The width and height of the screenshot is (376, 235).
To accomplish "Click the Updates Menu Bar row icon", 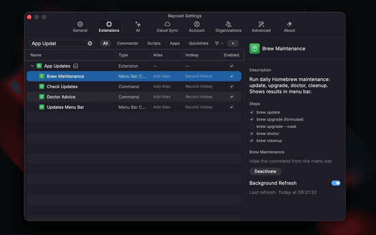I will (x=42, y=107).
